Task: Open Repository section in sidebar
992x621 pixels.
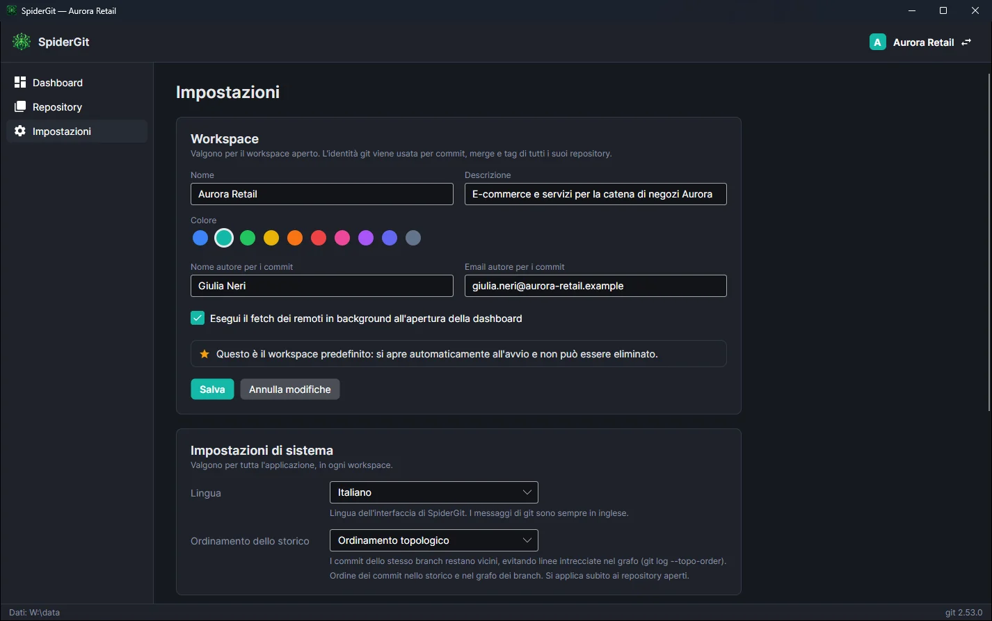Action: pyautogui.click(x=77, y=107)
